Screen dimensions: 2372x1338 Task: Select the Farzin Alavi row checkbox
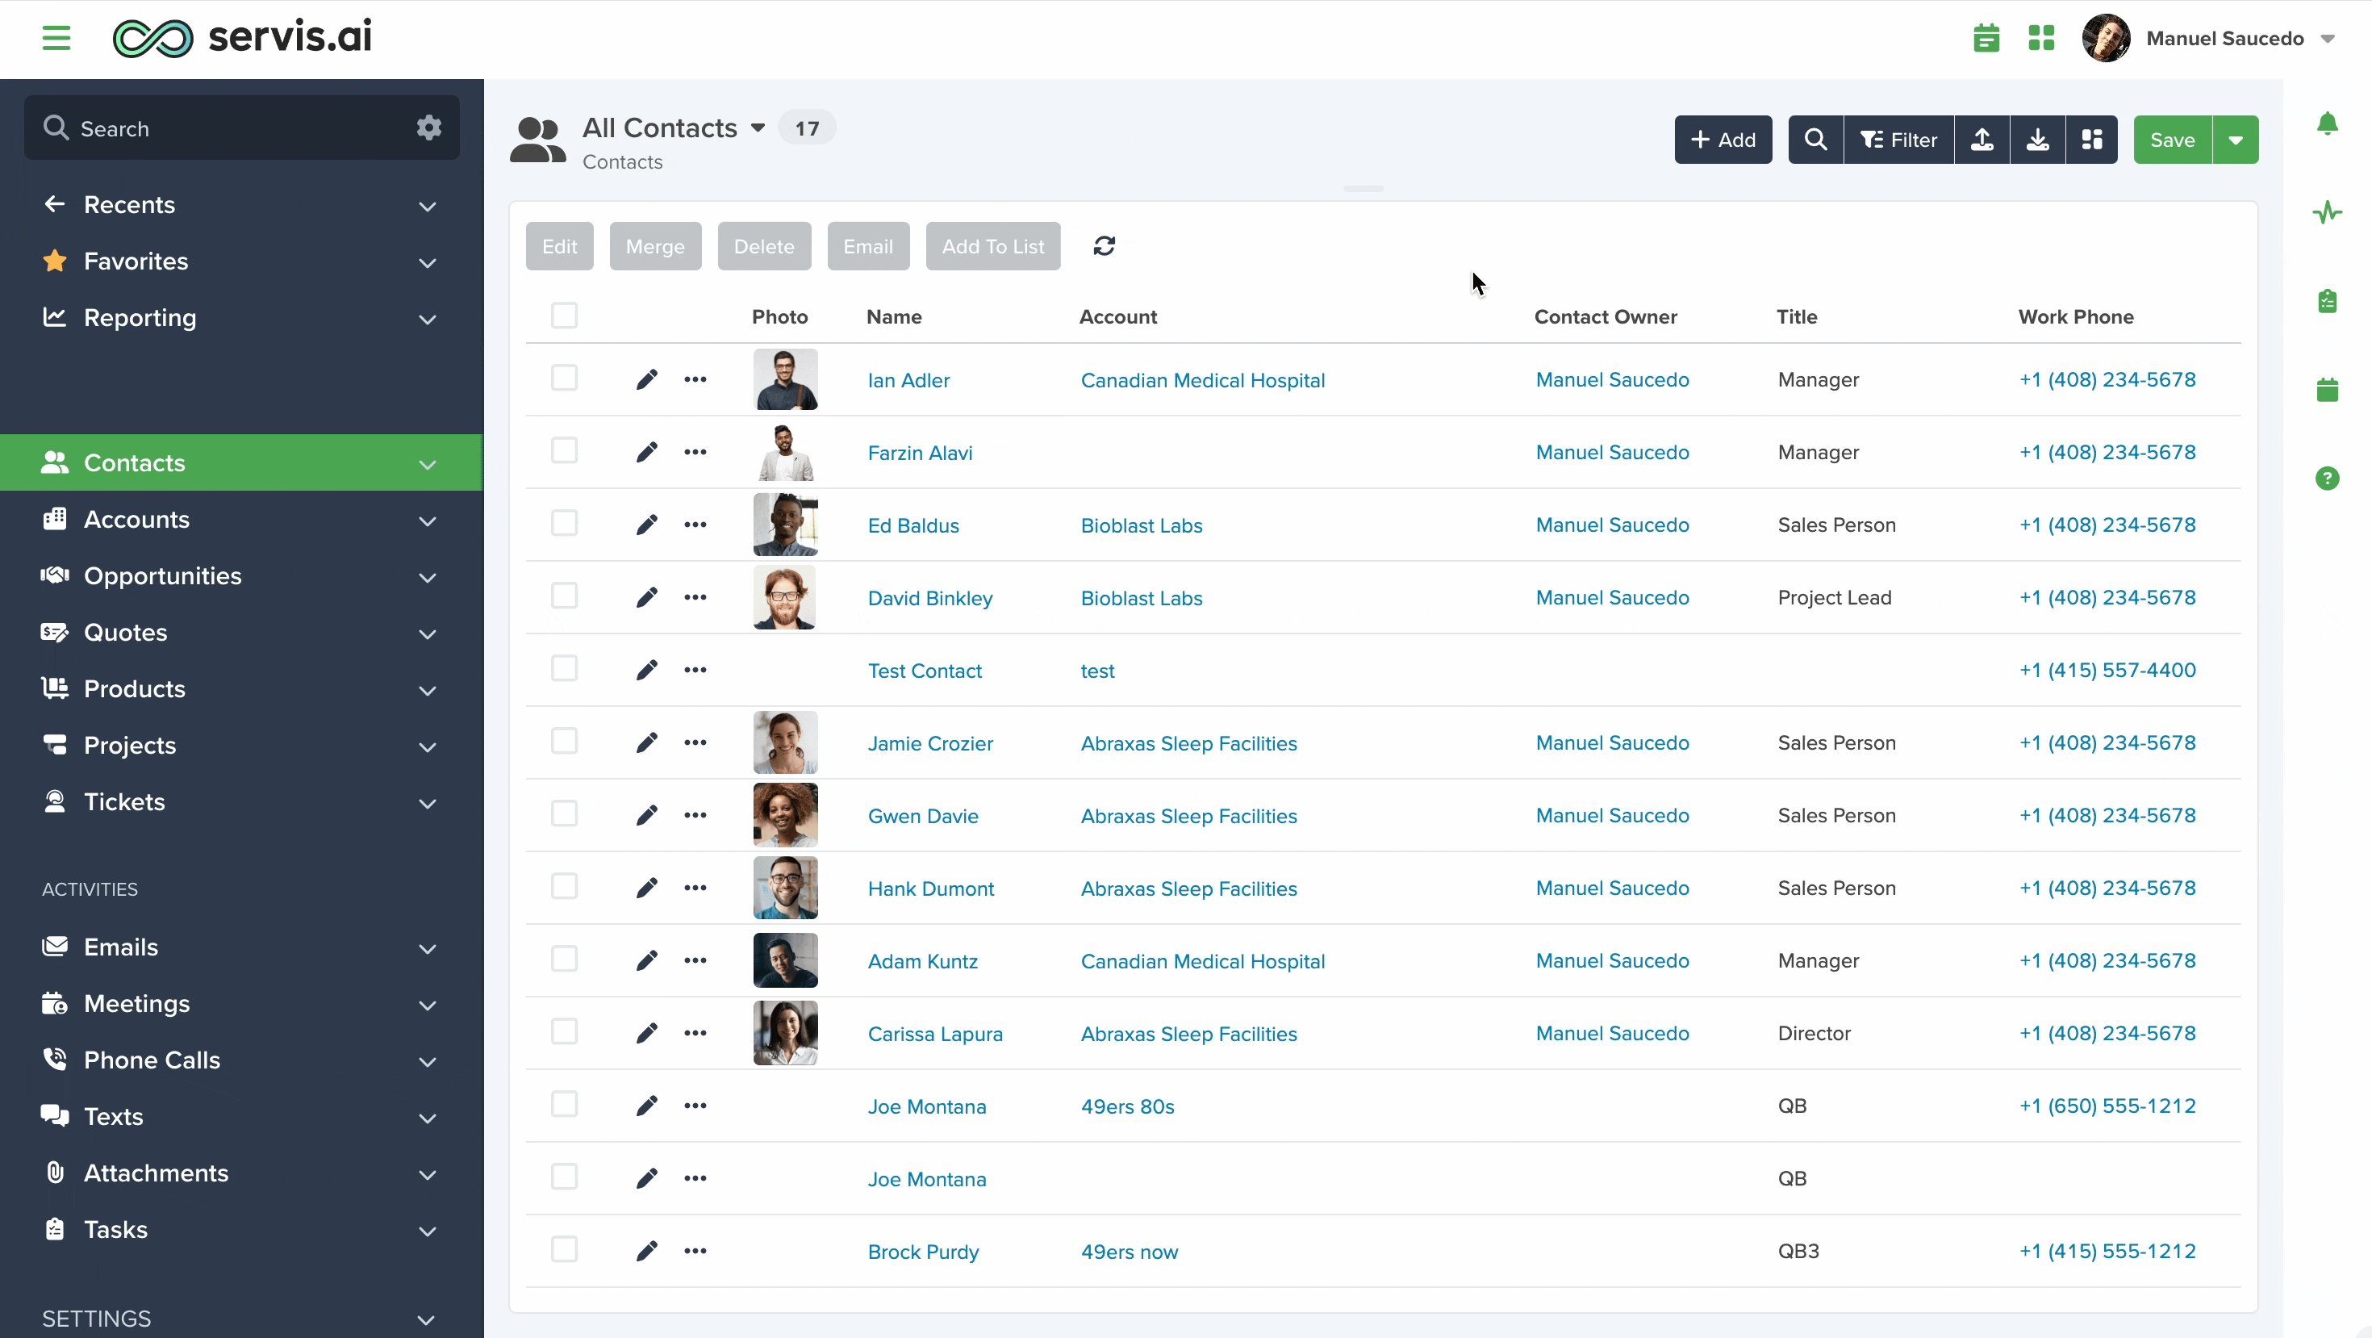[x=563, y=450]
